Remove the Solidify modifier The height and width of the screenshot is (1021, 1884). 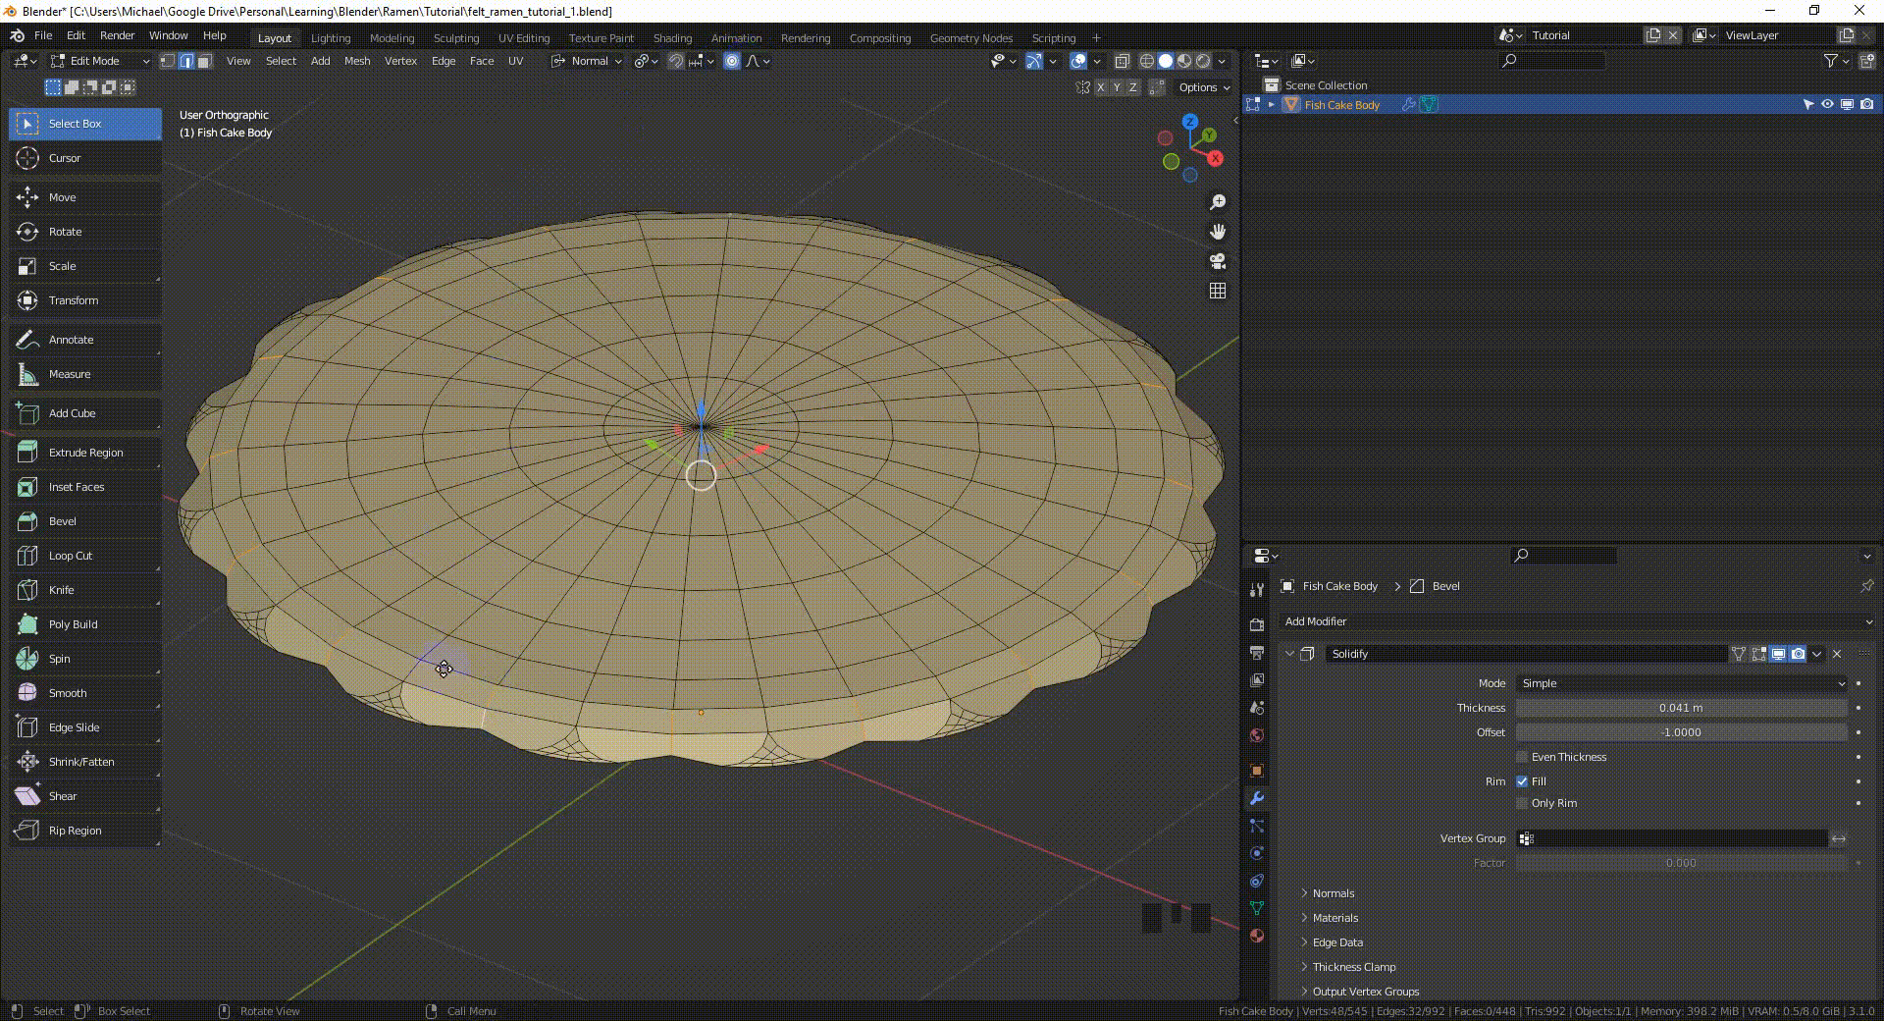coord(1837,654)
